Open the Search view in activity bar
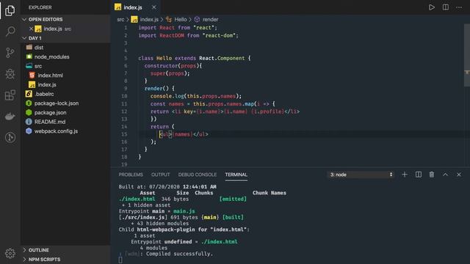Image resolution: width=470 pixels, height=264 pixels. (10, 31)
